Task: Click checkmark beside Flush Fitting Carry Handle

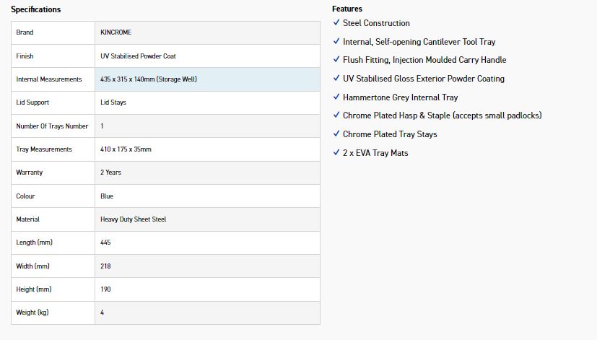Action: [336, 59]
